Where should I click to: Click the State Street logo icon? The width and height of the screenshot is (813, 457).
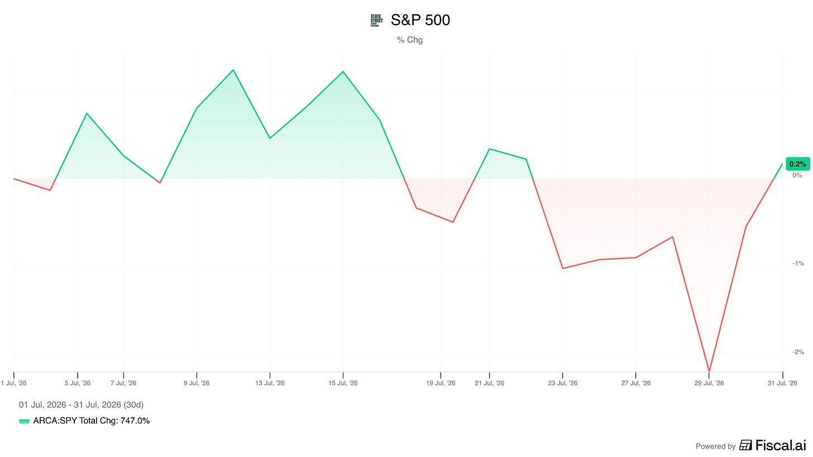[x=377, y=21]
